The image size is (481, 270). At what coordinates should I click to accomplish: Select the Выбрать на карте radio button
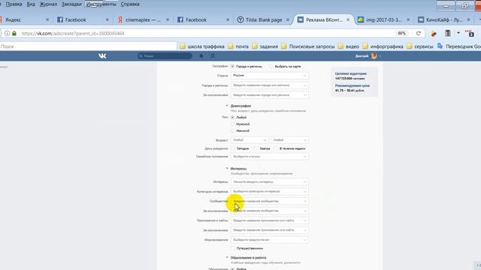271,67
